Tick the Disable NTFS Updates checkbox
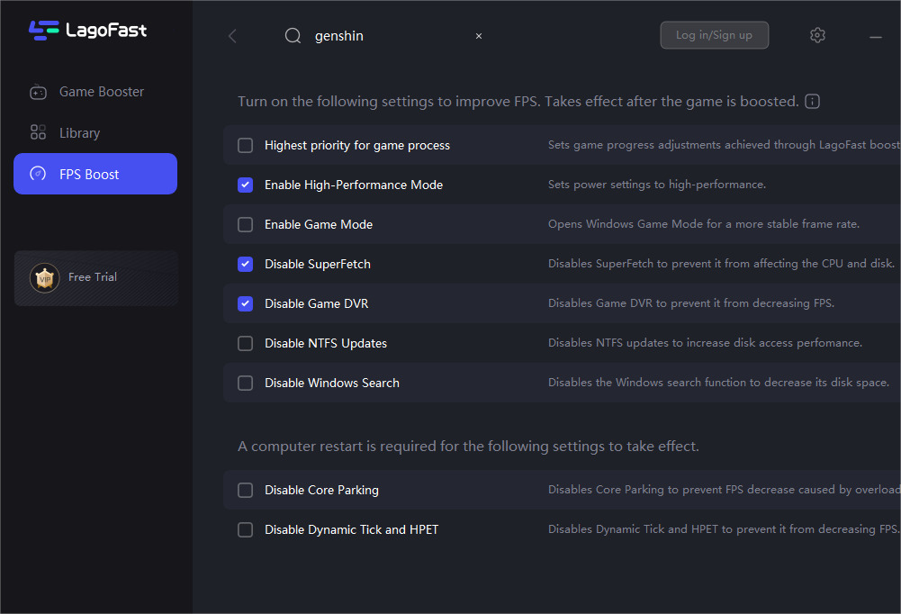Screen dimensions: 901x614 tap(245, 343)
